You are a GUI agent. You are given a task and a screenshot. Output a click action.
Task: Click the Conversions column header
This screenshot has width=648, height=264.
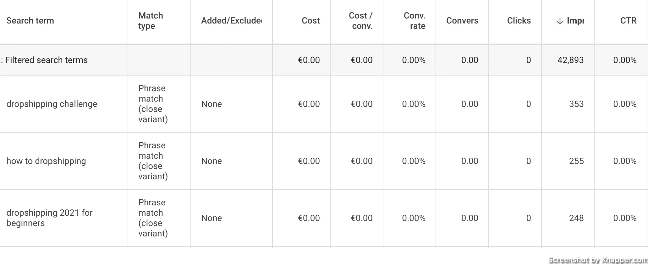click(462, 21)
